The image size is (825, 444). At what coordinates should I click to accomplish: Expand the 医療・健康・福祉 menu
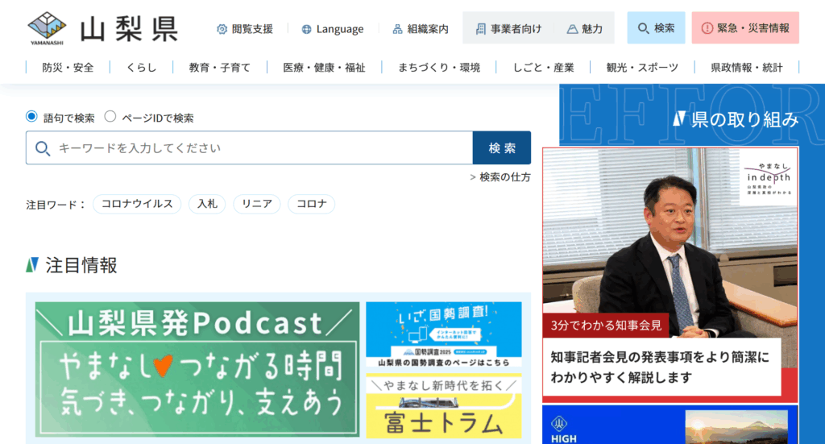tap(324, 68)
